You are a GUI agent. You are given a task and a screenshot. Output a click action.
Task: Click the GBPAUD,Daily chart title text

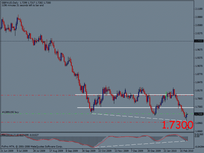(x=10, y=3)
